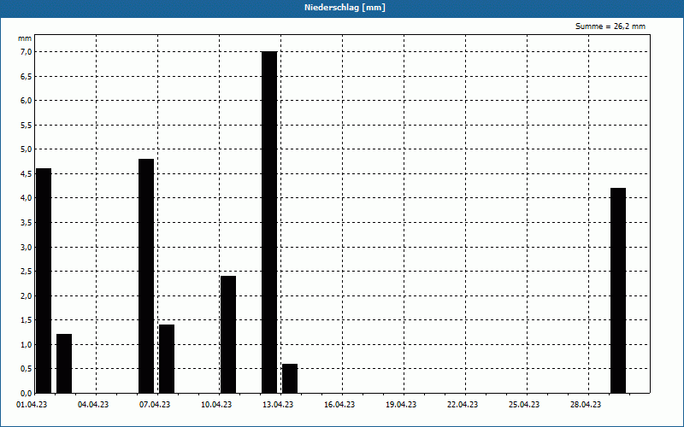Click the 4,0 y-axis value
This screenshot has width=684, height=427.
[26, 198]
